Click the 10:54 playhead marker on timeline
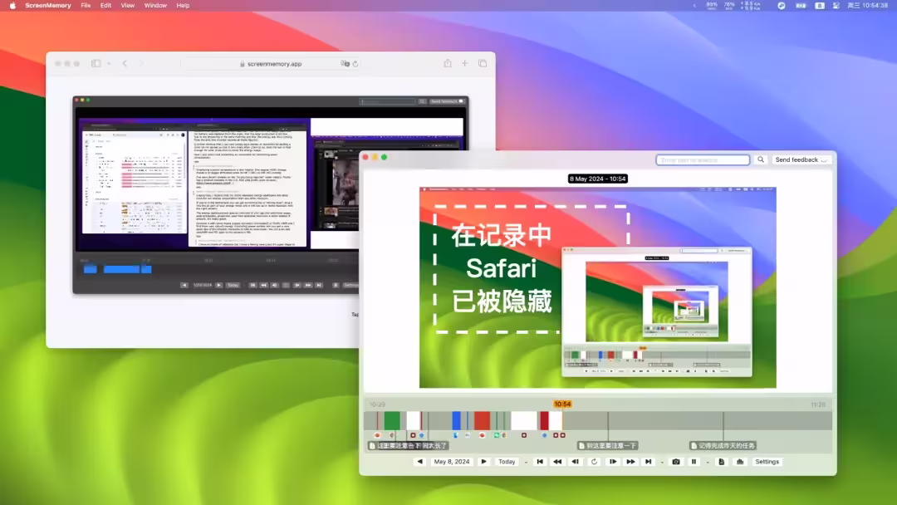Image resolution: width=897 pixels, height=505 pixels. (562, 404)
